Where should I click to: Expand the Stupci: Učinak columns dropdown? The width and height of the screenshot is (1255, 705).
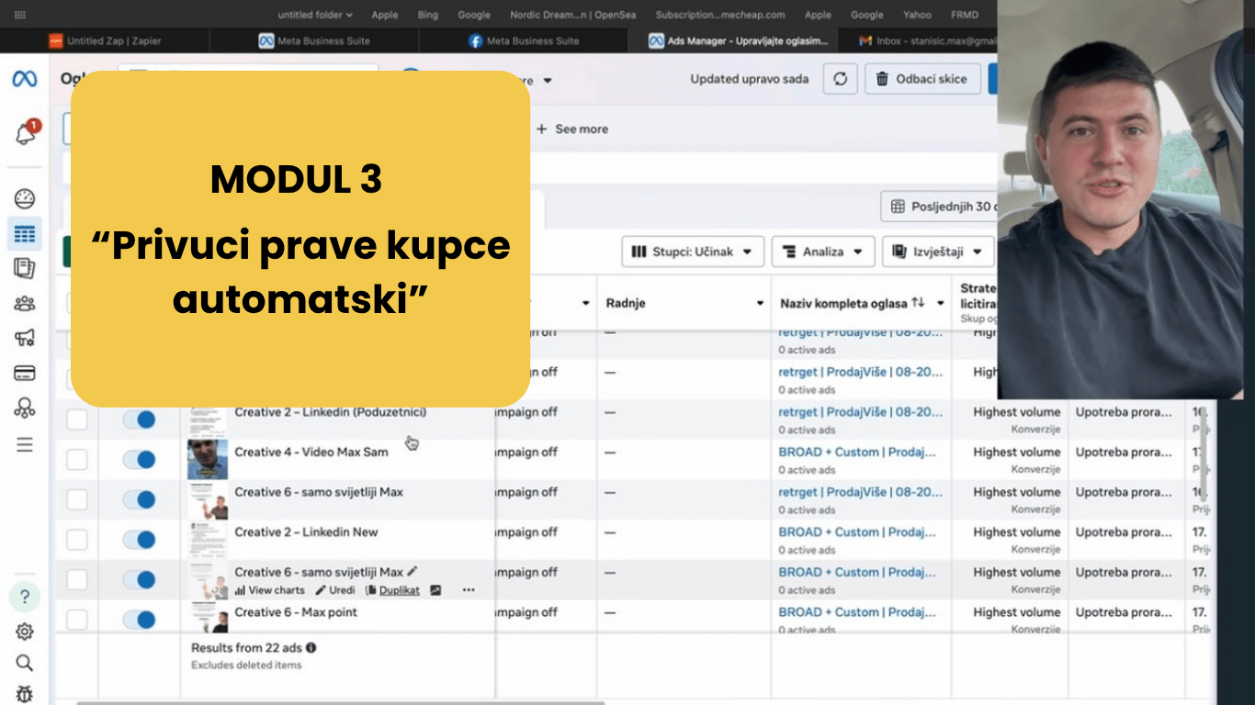pos(693,252)
